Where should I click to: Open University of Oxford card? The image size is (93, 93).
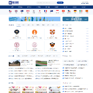(x=17, y=34)
